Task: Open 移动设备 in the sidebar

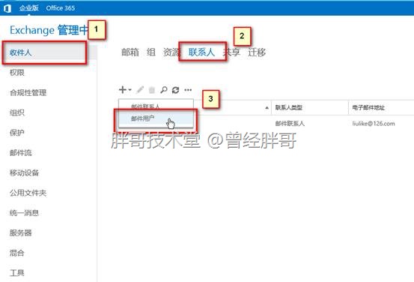Action: pos(24,172)
